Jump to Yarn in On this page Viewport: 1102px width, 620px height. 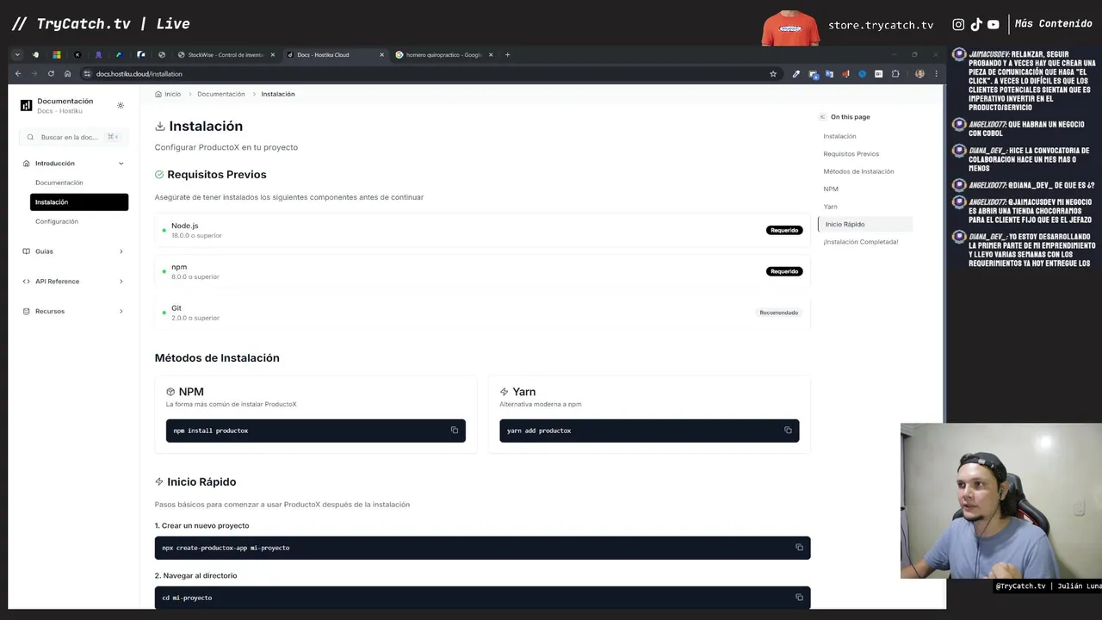[830, 207]
